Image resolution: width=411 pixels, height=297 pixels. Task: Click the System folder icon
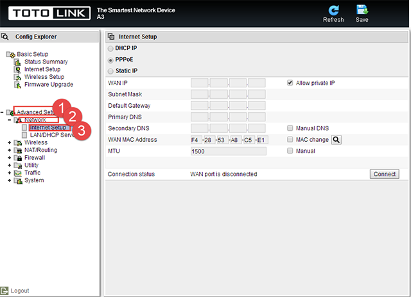click(18, 181)
